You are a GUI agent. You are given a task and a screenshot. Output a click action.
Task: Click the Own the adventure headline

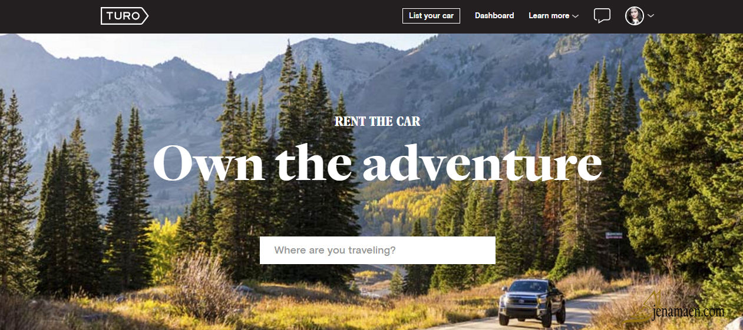[378, 162]
